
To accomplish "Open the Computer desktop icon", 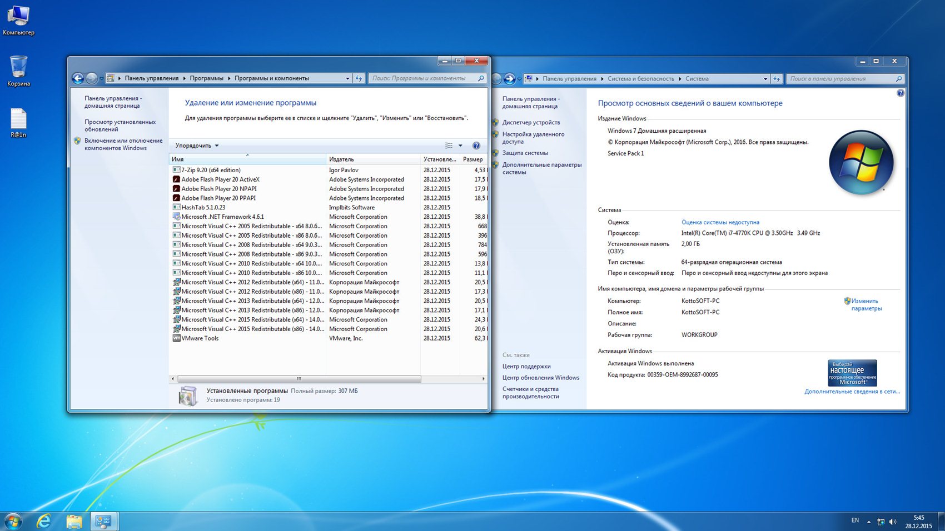I will pos(18,20).
